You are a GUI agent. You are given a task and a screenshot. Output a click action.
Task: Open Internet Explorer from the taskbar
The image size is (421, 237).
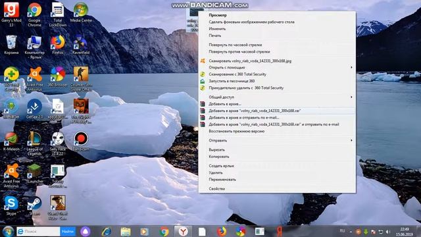107,232
